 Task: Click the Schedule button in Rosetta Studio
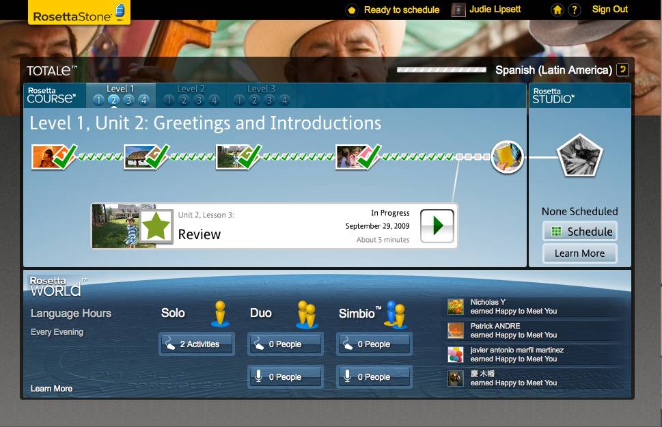(x=579, y=232)
